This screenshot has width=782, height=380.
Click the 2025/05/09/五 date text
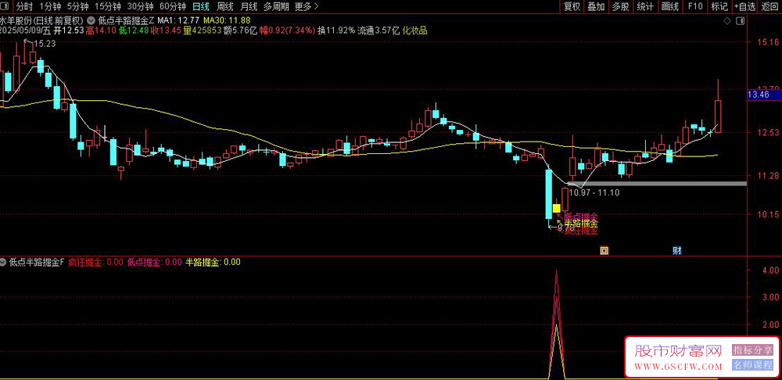(26, 30)
